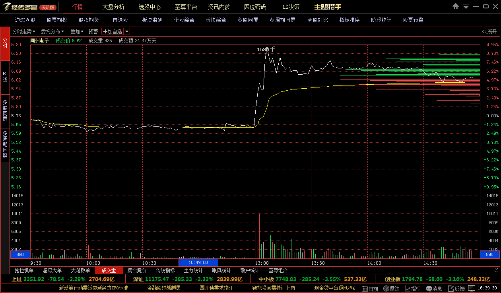The height and width of the screenshot is (293, 501).
Task: Open 阶段统计 submenu item
Action: [x=381, y=20]
